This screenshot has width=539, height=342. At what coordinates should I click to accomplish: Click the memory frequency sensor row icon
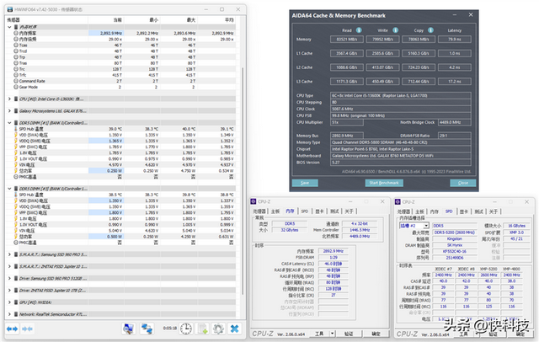(14, 33)
